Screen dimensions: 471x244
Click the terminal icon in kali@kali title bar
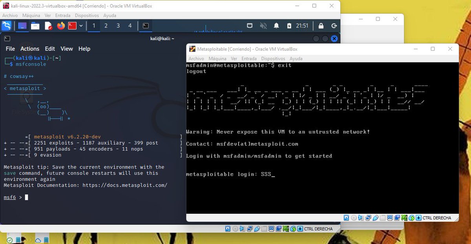(x=7, y=38)
